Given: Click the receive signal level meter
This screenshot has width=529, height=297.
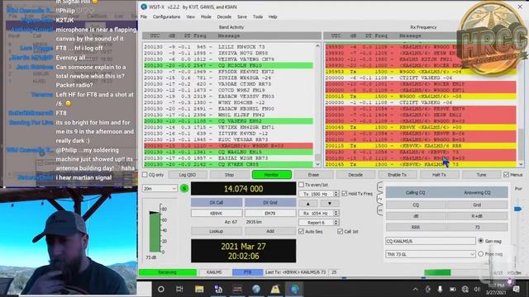Looking at the screenshot, I should 155,232.
